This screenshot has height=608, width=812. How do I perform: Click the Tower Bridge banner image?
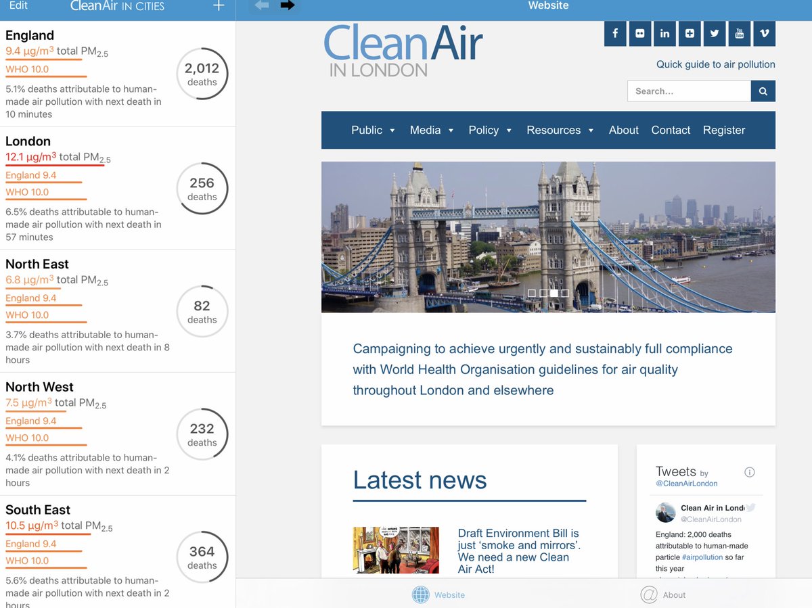click(x=548, y=237)
